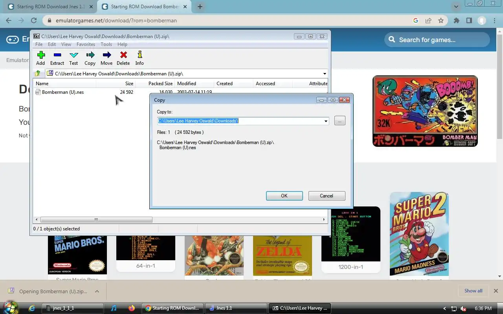Open the File menu in 7-Zip
The height and width of the screenshot is (314, 503).
[39, 44]
